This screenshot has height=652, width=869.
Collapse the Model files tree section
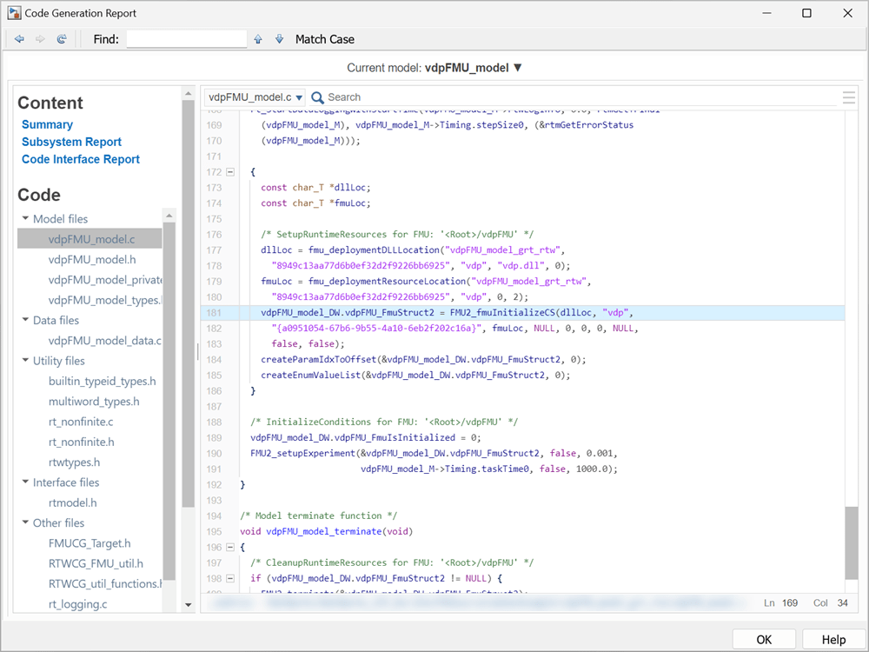coord(25,219)
